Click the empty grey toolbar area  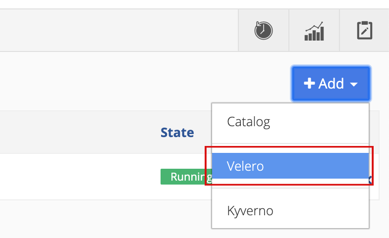tap(119, 30)
